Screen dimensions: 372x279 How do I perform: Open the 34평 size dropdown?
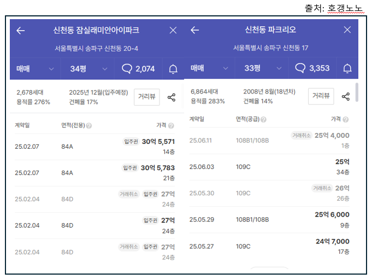click(x=88, y=69)
